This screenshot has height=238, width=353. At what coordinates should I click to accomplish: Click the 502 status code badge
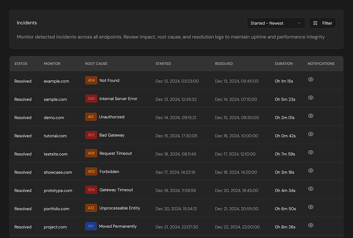tap(91, 135)
